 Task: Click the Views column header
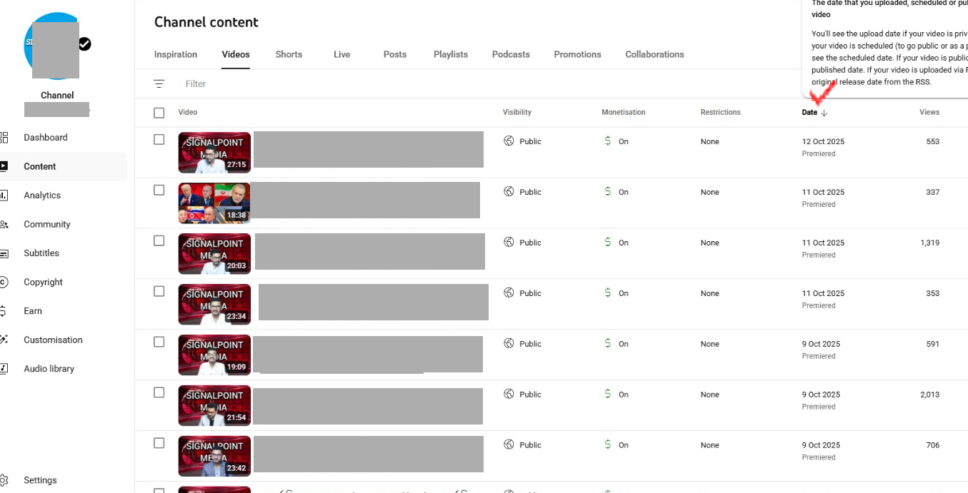pyautogui.click(x=929, y=112)
